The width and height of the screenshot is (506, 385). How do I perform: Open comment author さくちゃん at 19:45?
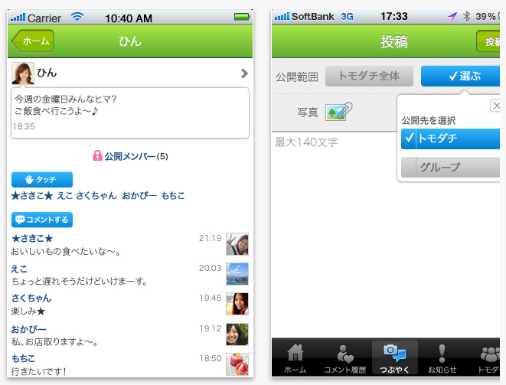tap(31, 298)
